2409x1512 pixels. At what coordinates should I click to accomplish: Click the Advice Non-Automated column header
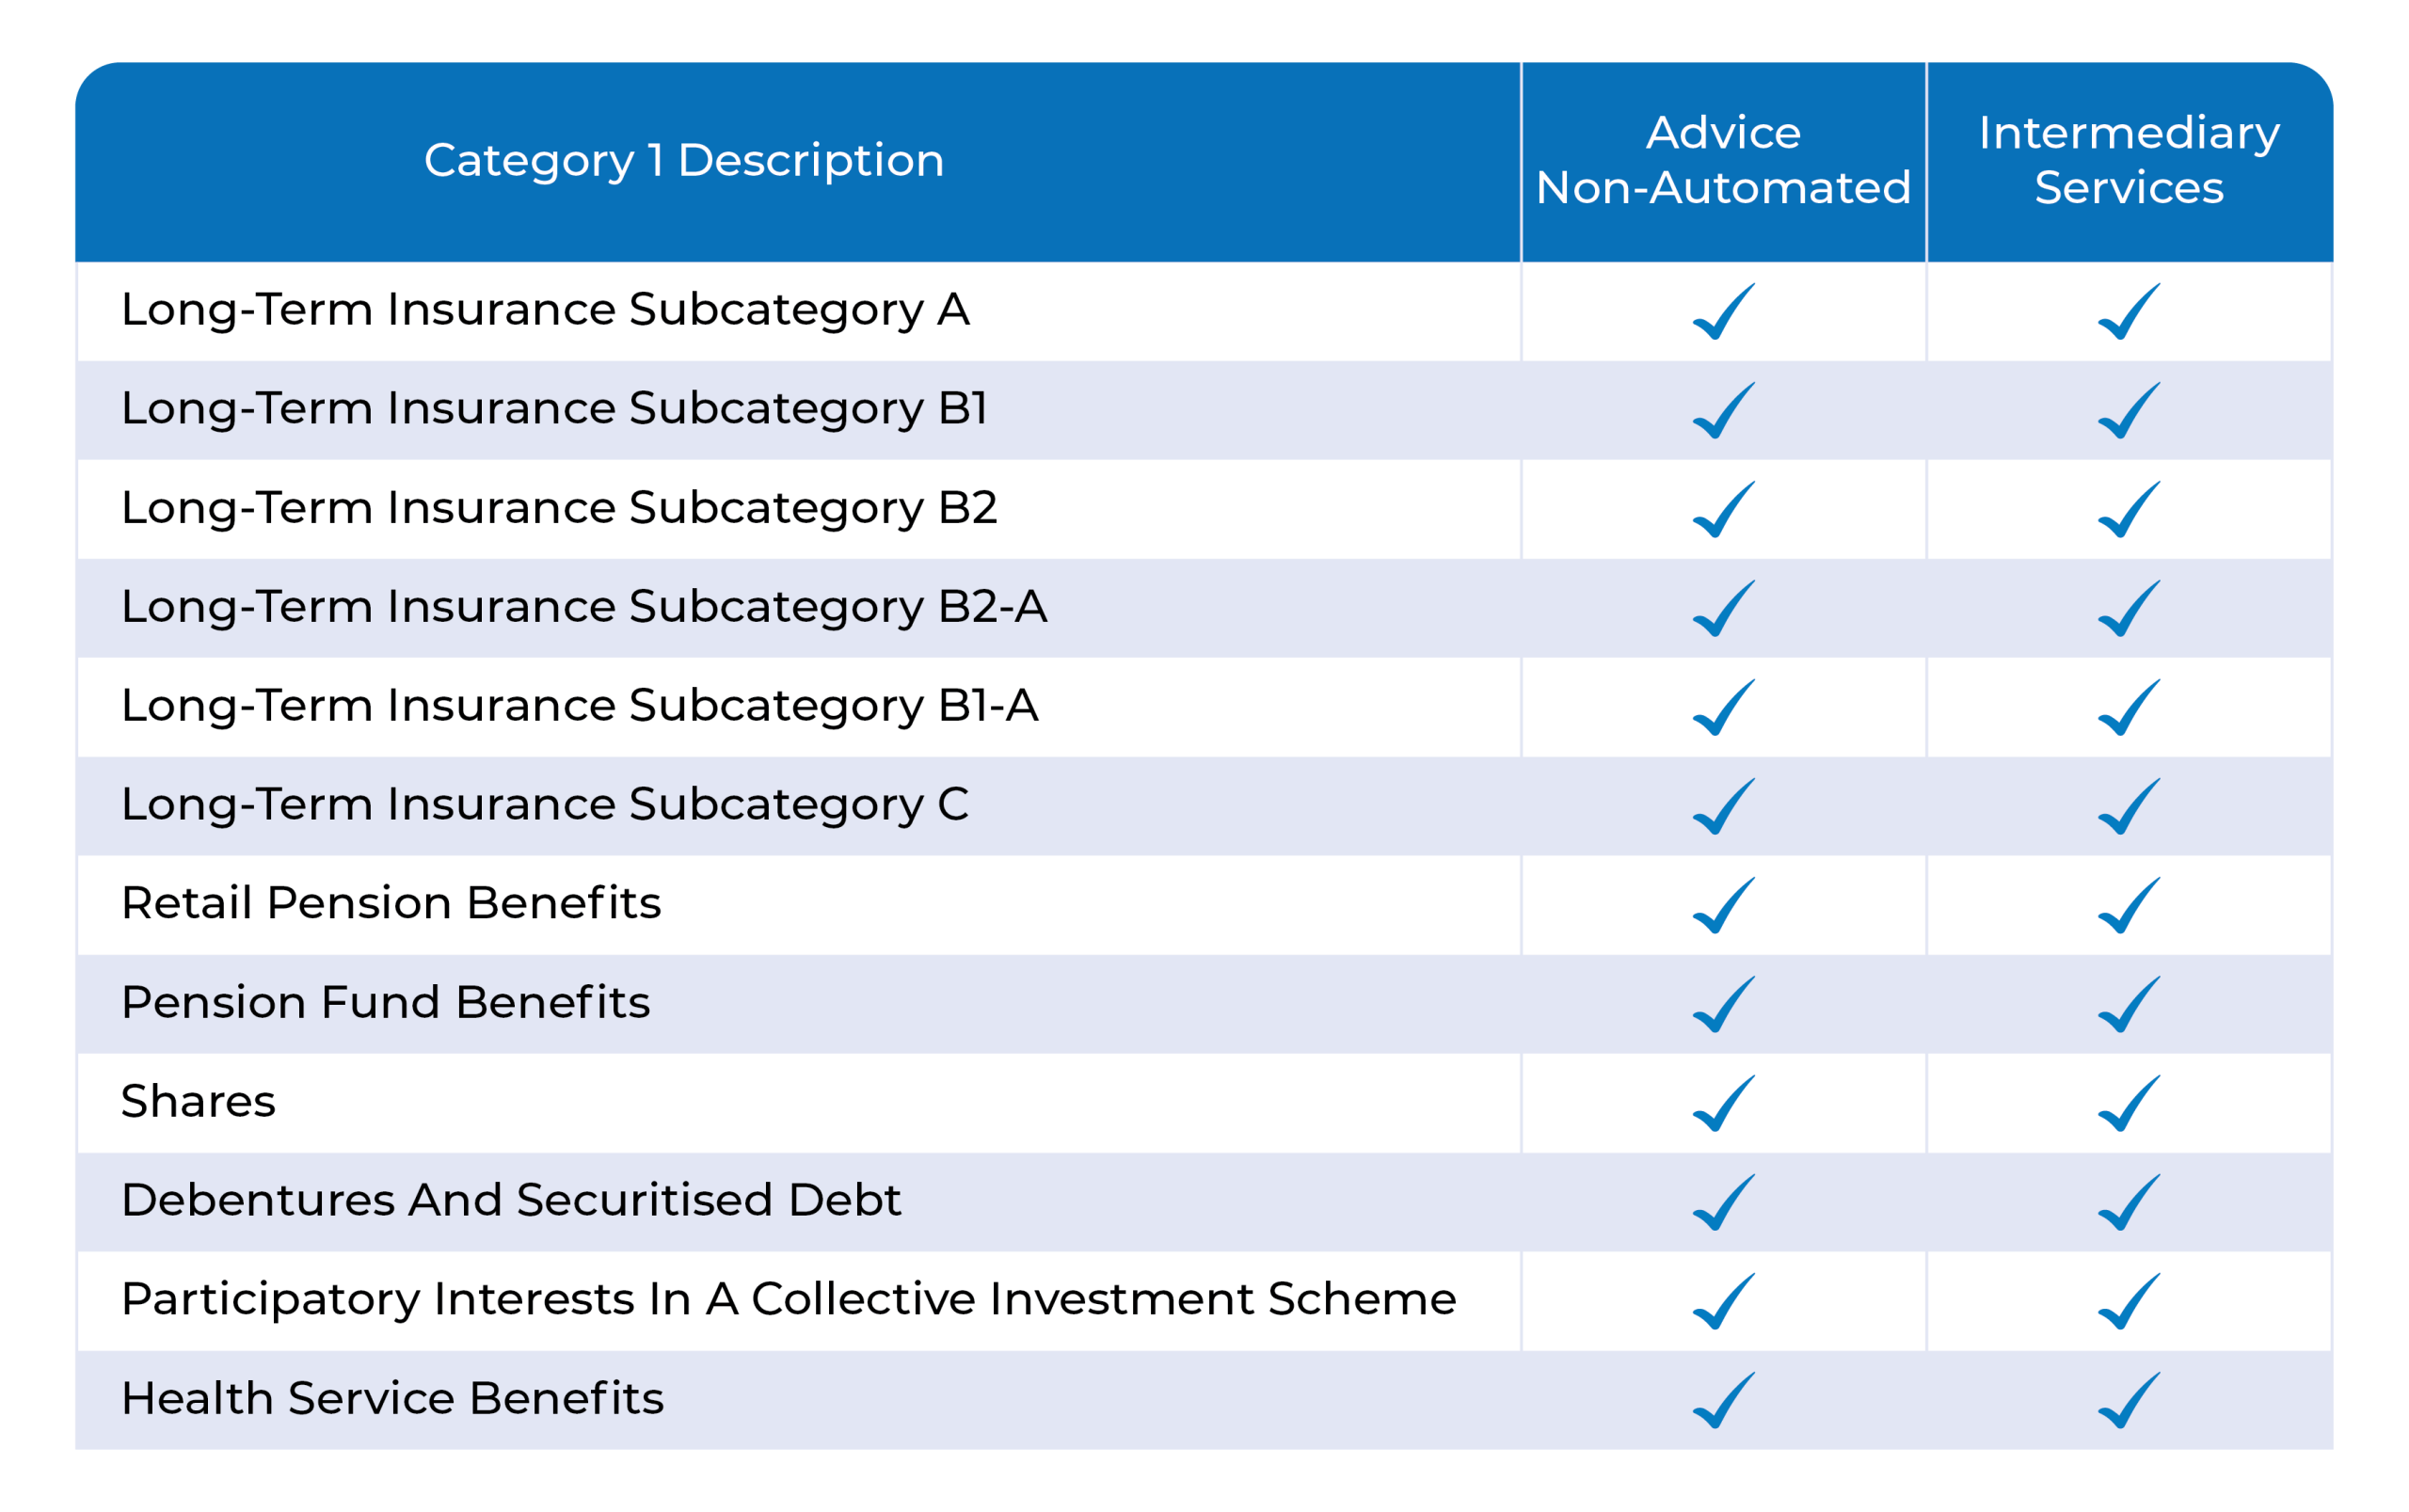[x=1723, y=160]
